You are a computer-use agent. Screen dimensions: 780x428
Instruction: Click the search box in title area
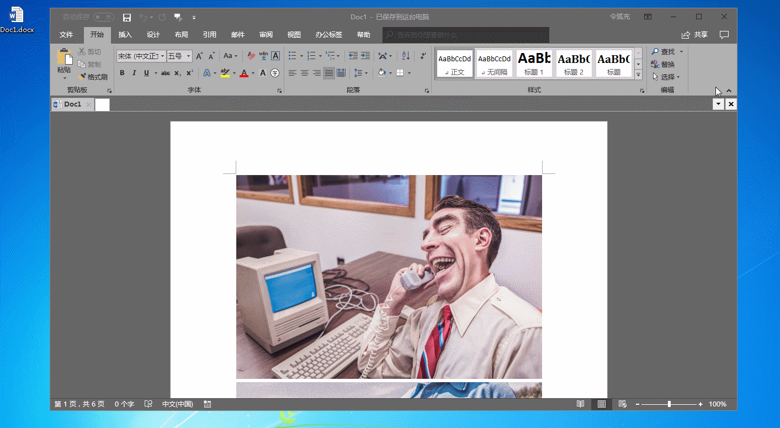tap(466, 35)
